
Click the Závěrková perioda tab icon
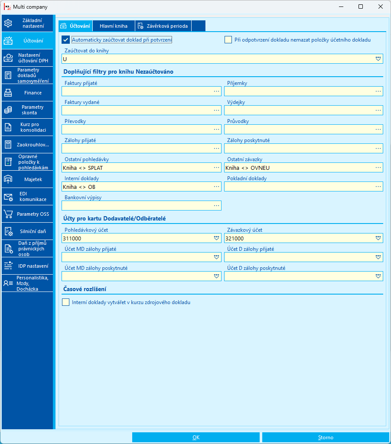[x=140, y=26]
